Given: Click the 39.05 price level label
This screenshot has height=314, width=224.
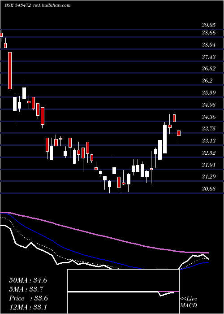Looking at the screenshot, I should pos(209,25).
